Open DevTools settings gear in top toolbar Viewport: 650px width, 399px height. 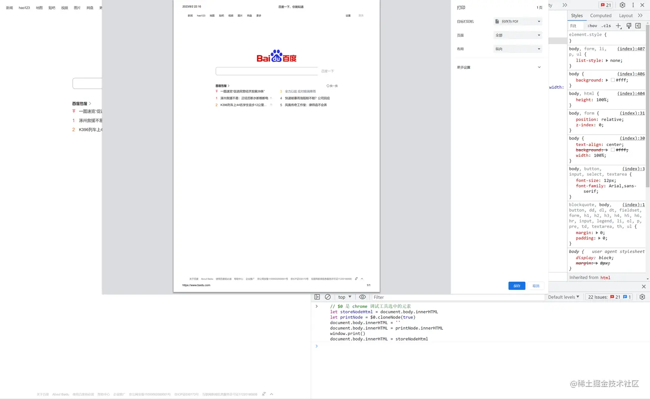point(622,5)
